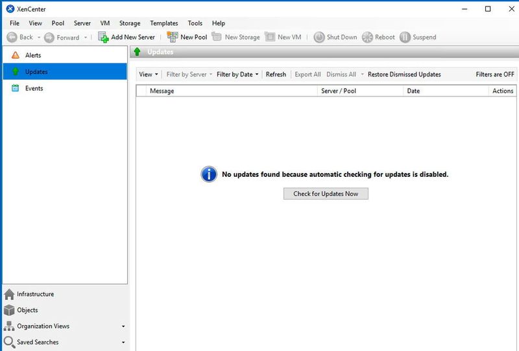Click the Filters are OFF label
519x351 pixels.
(x=495, y=74)
